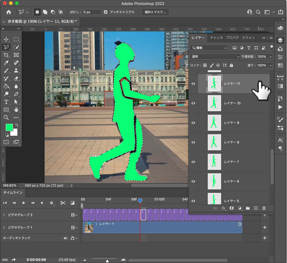Open audio track music note menu

point(74,238)
